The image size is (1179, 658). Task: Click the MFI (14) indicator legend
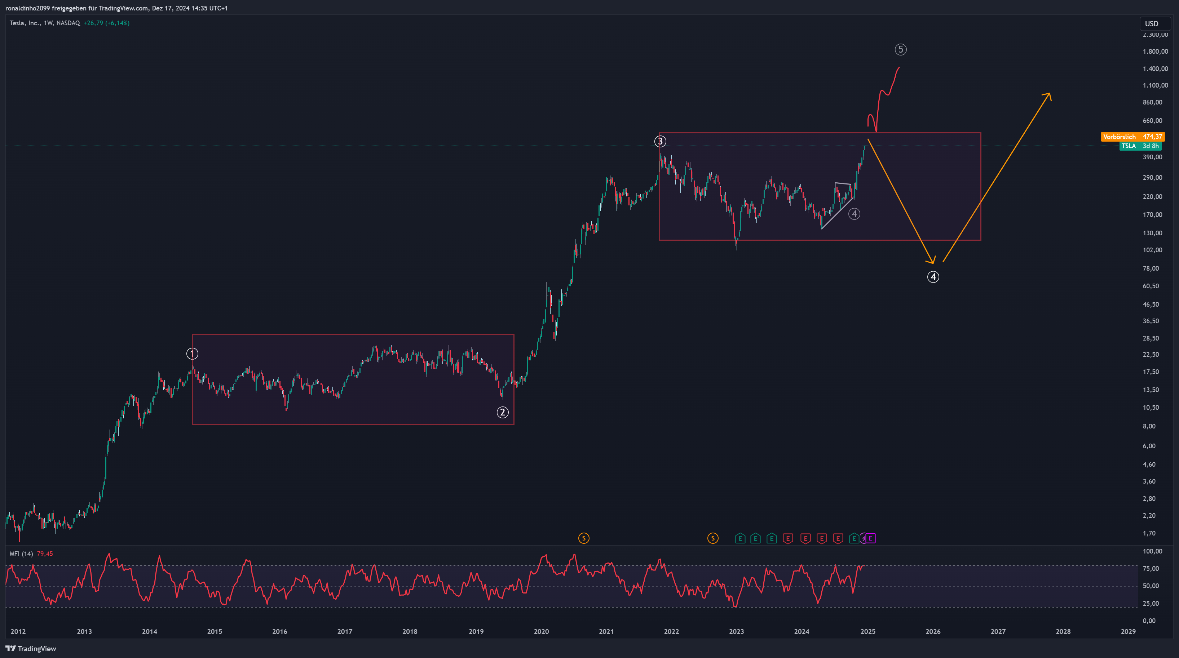(x=22, y=553)
